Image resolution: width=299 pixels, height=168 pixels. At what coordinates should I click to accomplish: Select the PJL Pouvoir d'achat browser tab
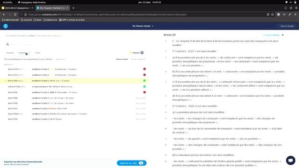pos(52,8)
